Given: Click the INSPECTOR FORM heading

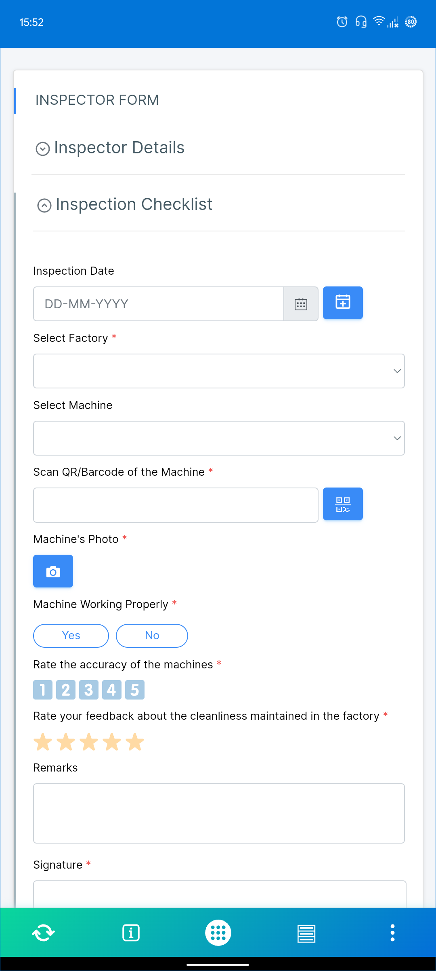Looking at the screenshot, I should [97, 100].
